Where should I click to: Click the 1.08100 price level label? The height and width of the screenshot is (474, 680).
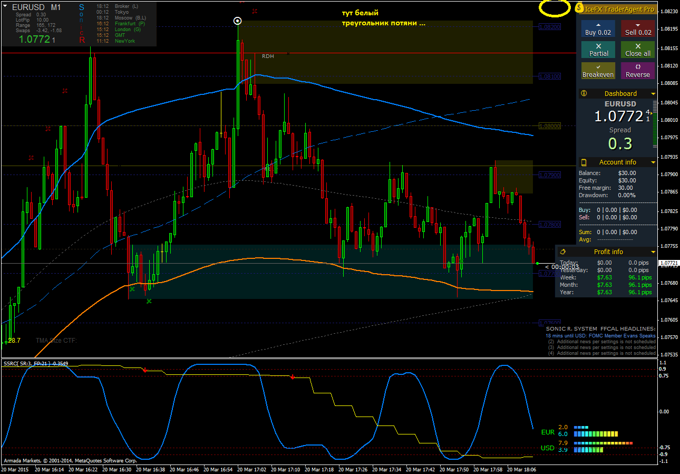[550, 76]
